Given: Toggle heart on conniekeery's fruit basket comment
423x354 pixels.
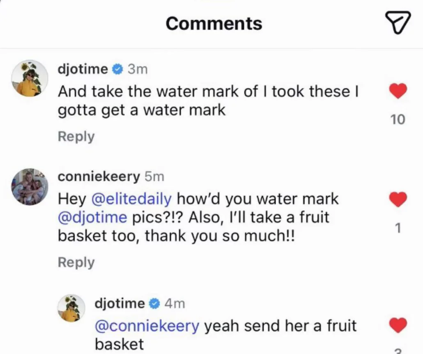Looking at the screenshot, I should pyautogui.click(x=397, y=200).
